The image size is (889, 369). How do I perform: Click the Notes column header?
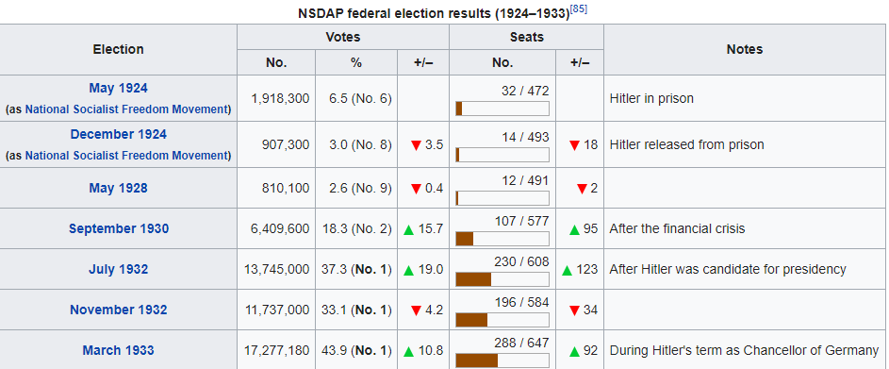(745, 49)
